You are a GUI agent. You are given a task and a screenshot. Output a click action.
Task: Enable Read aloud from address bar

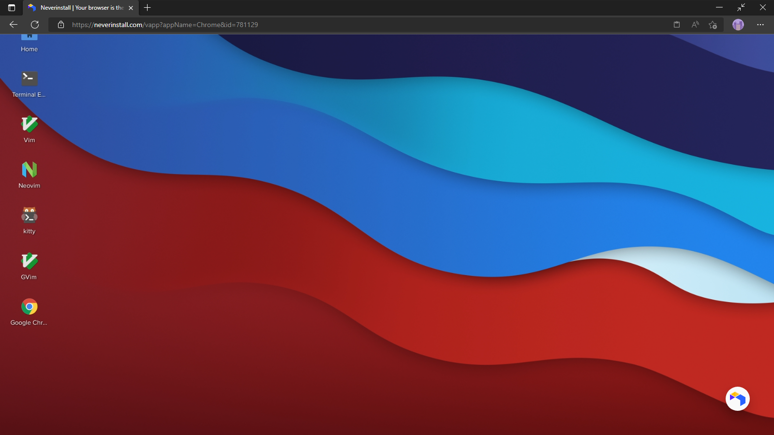[x=695, y=25]
